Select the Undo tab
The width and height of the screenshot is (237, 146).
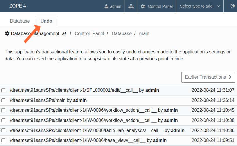(46, 21)
